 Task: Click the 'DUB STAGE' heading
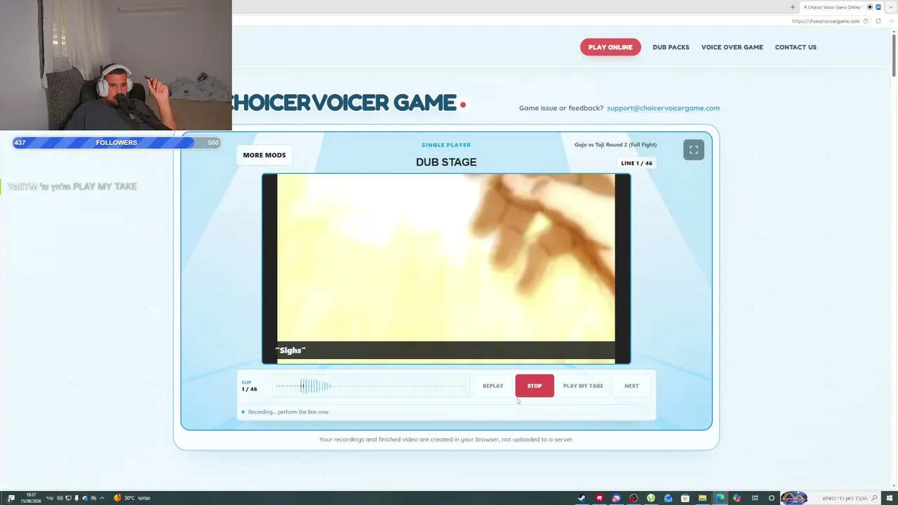pos(446,162)
